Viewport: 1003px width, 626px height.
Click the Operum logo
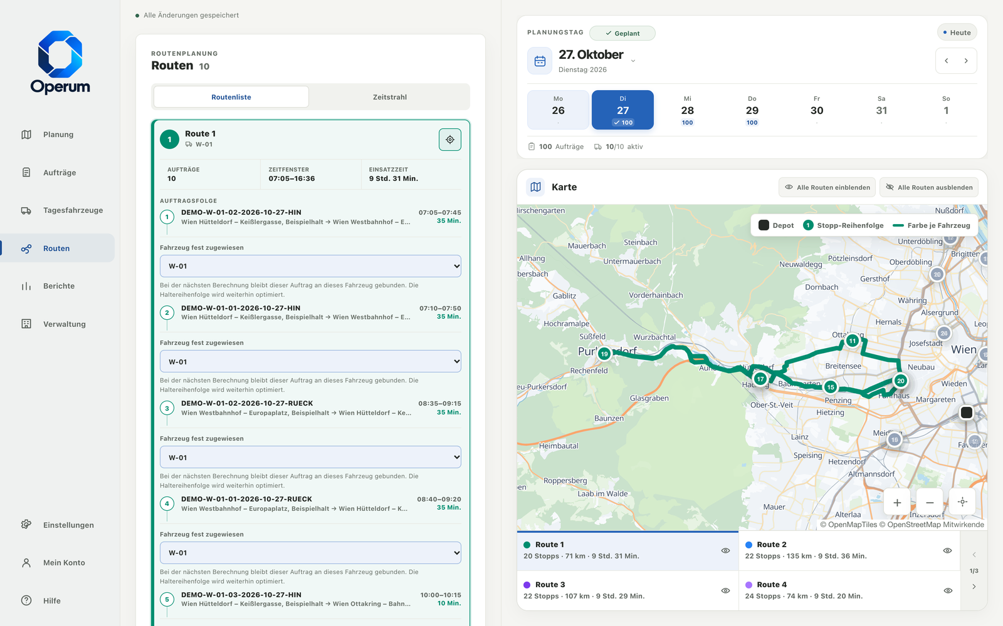coord(60,63)
